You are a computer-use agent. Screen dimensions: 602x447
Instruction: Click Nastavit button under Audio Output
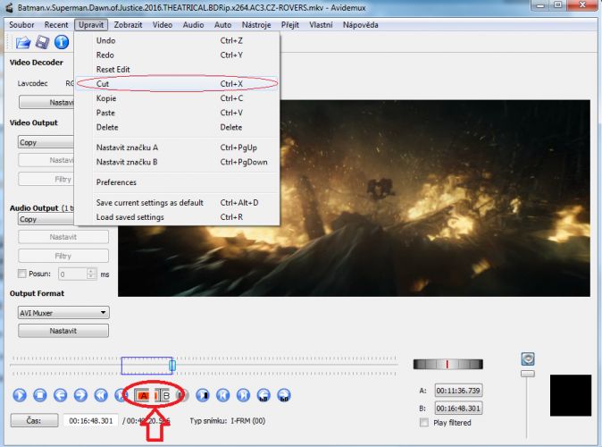(x=63, y=237)
